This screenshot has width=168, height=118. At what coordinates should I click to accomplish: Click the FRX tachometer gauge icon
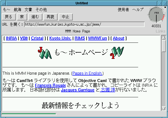pyautogui.click(x=156, y=15)
